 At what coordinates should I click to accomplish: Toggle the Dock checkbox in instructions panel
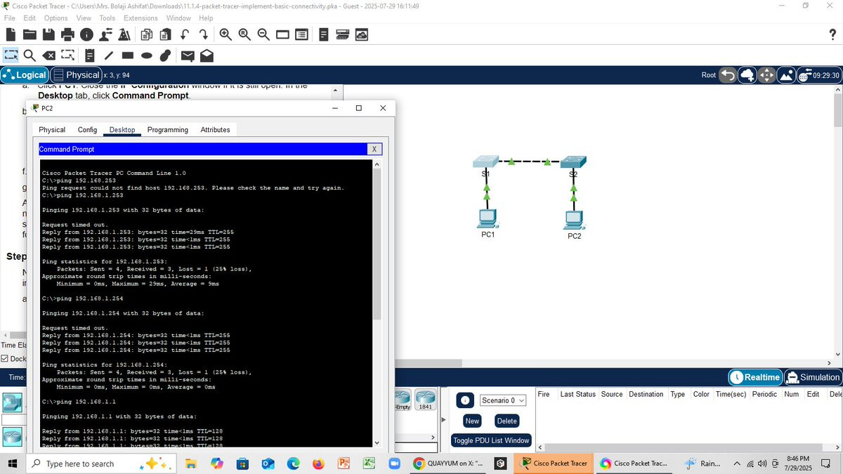5,359
